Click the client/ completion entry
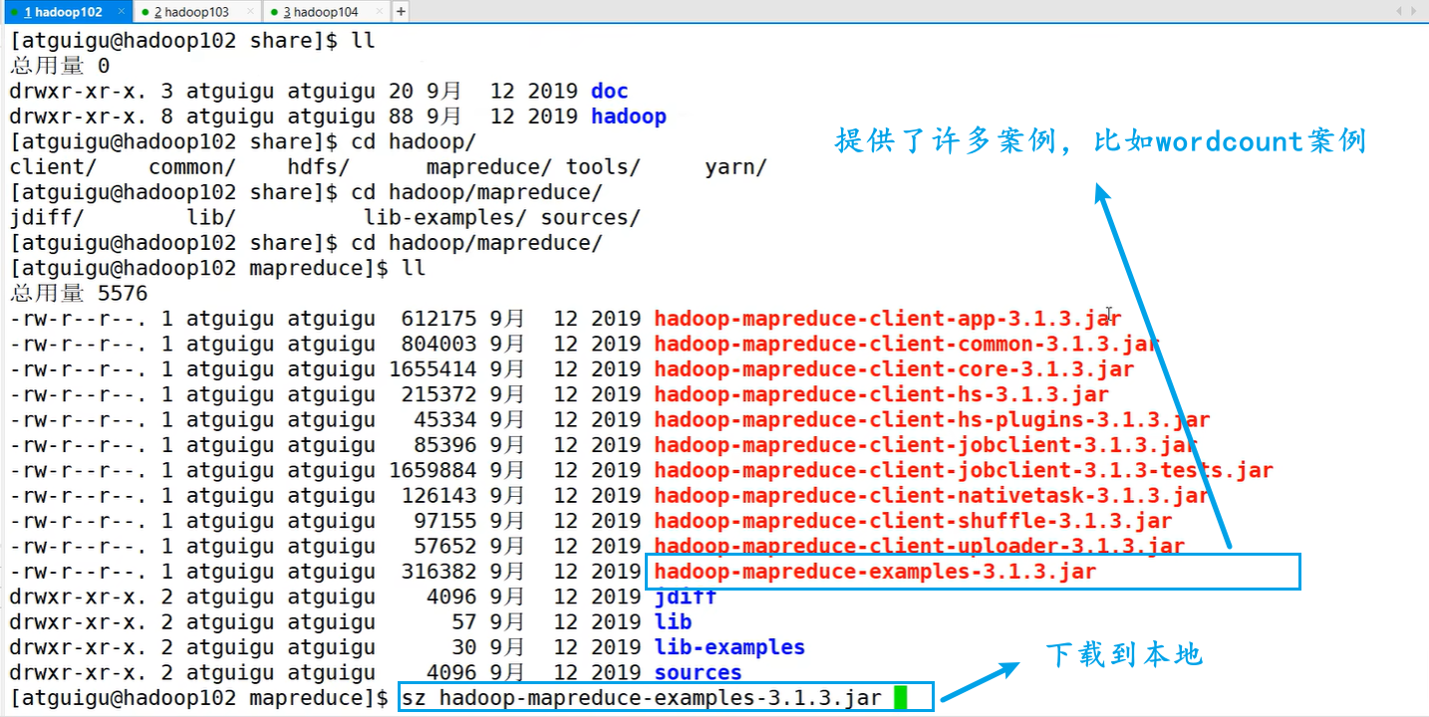The image size is (1429, 717). click(x=54, y=167)
